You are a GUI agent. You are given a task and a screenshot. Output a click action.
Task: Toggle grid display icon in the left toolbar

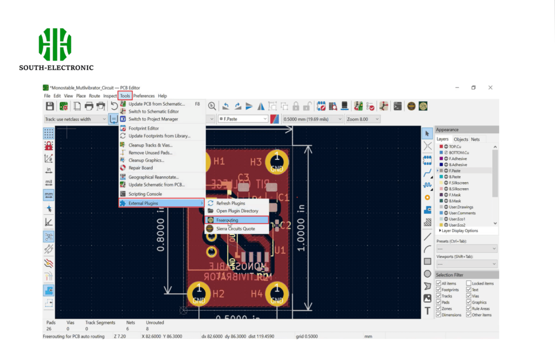pos(49,133)
